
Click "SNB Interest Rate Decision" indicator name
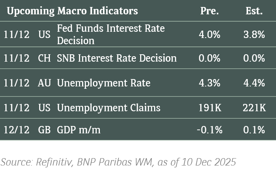(x=117, y=58)
